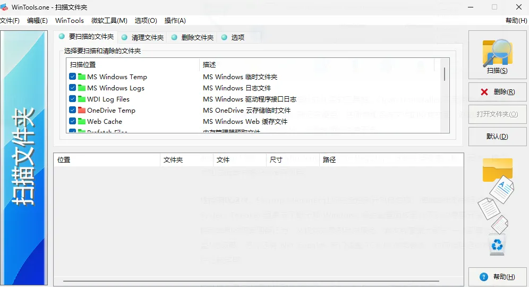Click description MS Windows 日志文件
The height and width of the screenshot is (287, 529).
(237, 88)
